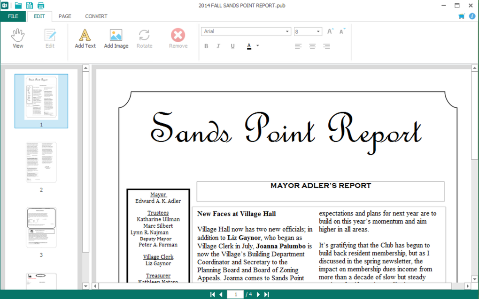Print document using printer icon
Viewport: 479px width, 299px height.
[41, 5]
